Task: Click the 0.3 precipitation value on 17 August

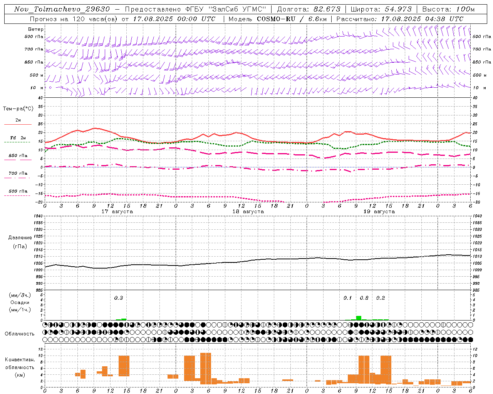Action: click(x=119, y=298)
